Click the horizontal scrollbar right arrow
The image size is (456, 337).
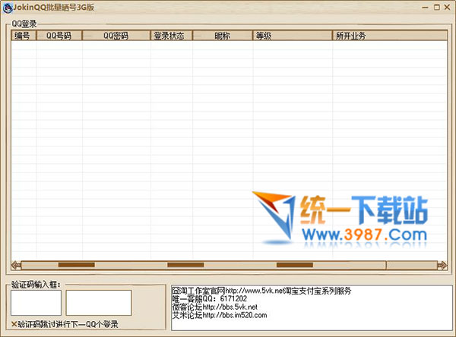[x=442, y=265]
